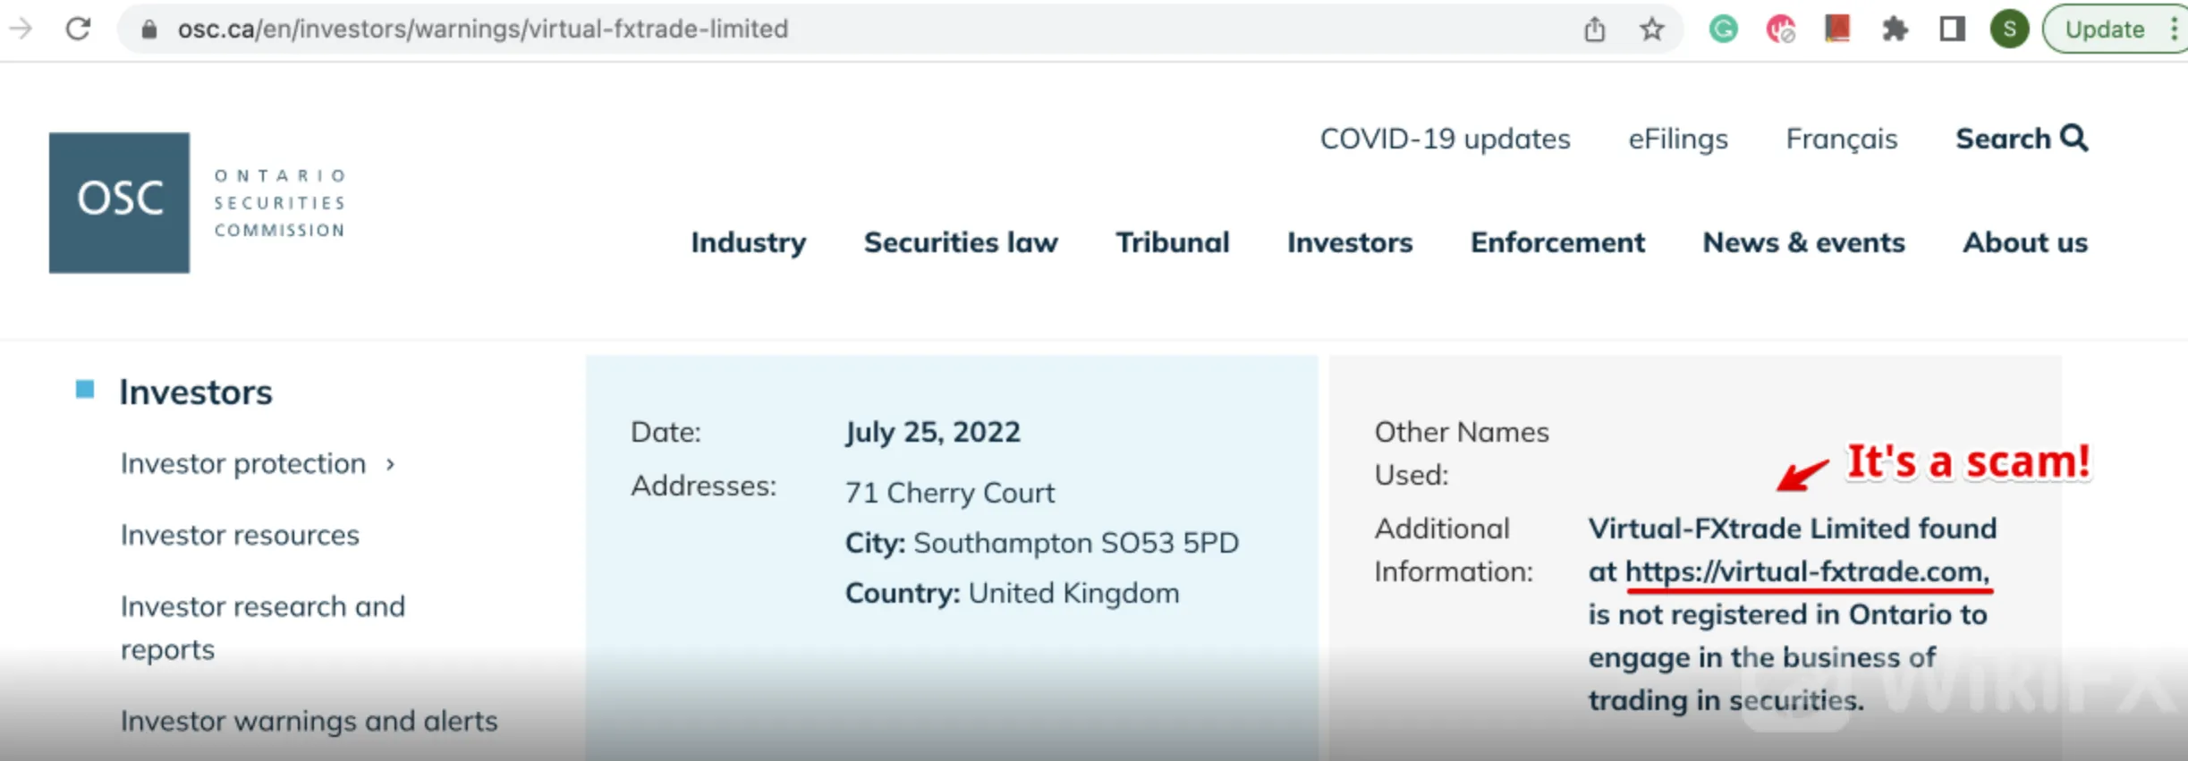2188x761 pixels.
Task: Click the Investors sidebar heading
Action: pos(196,392)
